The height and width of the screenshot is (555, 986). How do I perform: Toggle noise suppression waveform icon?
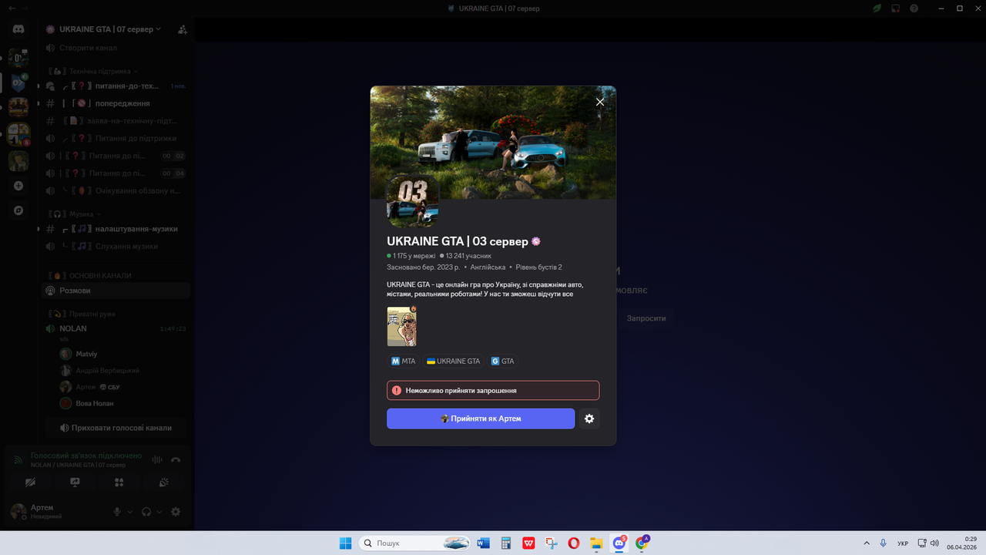click(x=157, y=460)
